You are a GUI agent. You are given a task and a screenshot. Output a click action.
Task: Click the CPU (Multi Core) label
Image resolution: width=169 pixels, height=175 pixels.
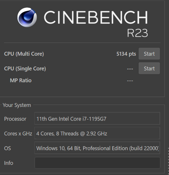click(24, 54)
